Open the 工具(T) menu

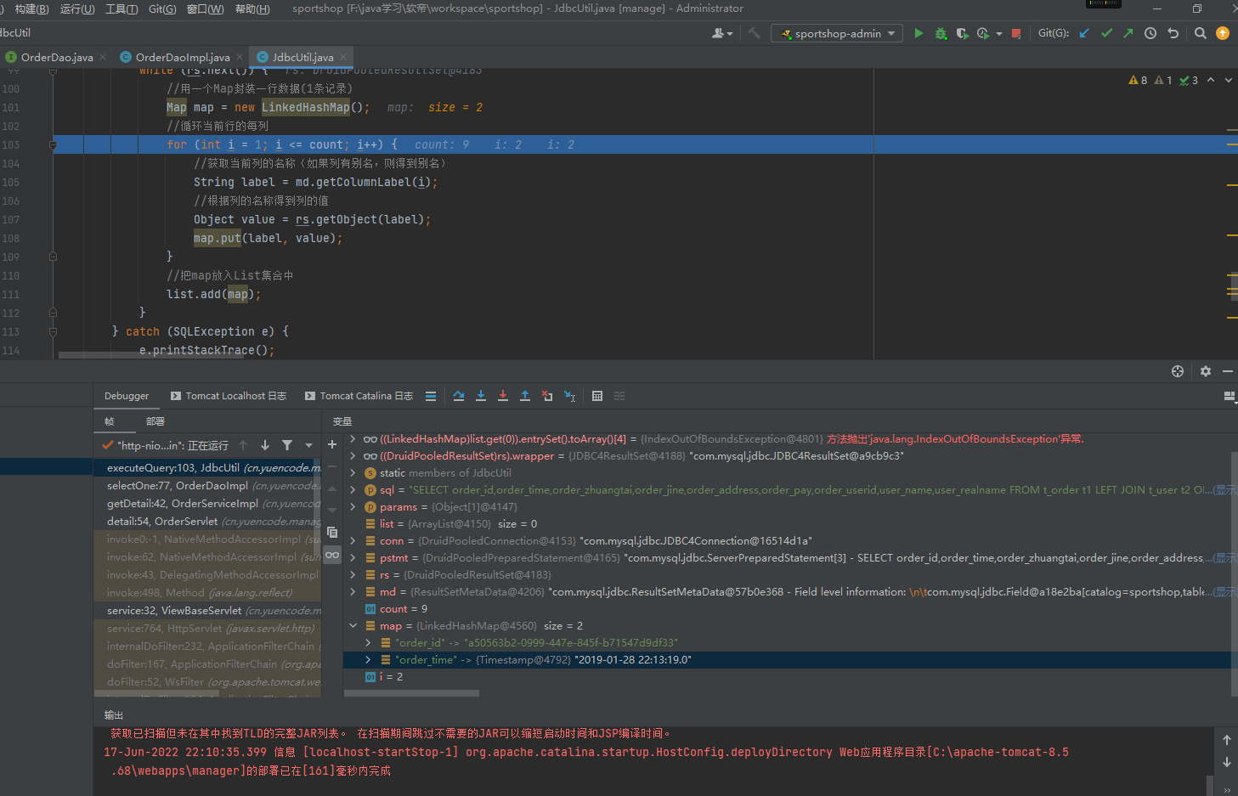coord(122,8)
